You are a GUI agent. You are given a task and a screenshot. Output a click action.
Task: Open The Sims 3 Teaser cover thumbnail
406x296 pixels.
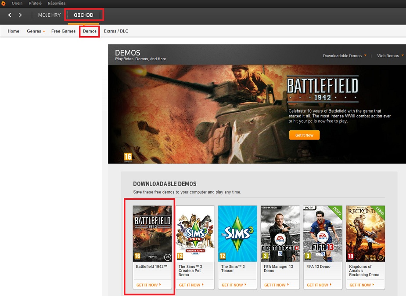point(237,234)
